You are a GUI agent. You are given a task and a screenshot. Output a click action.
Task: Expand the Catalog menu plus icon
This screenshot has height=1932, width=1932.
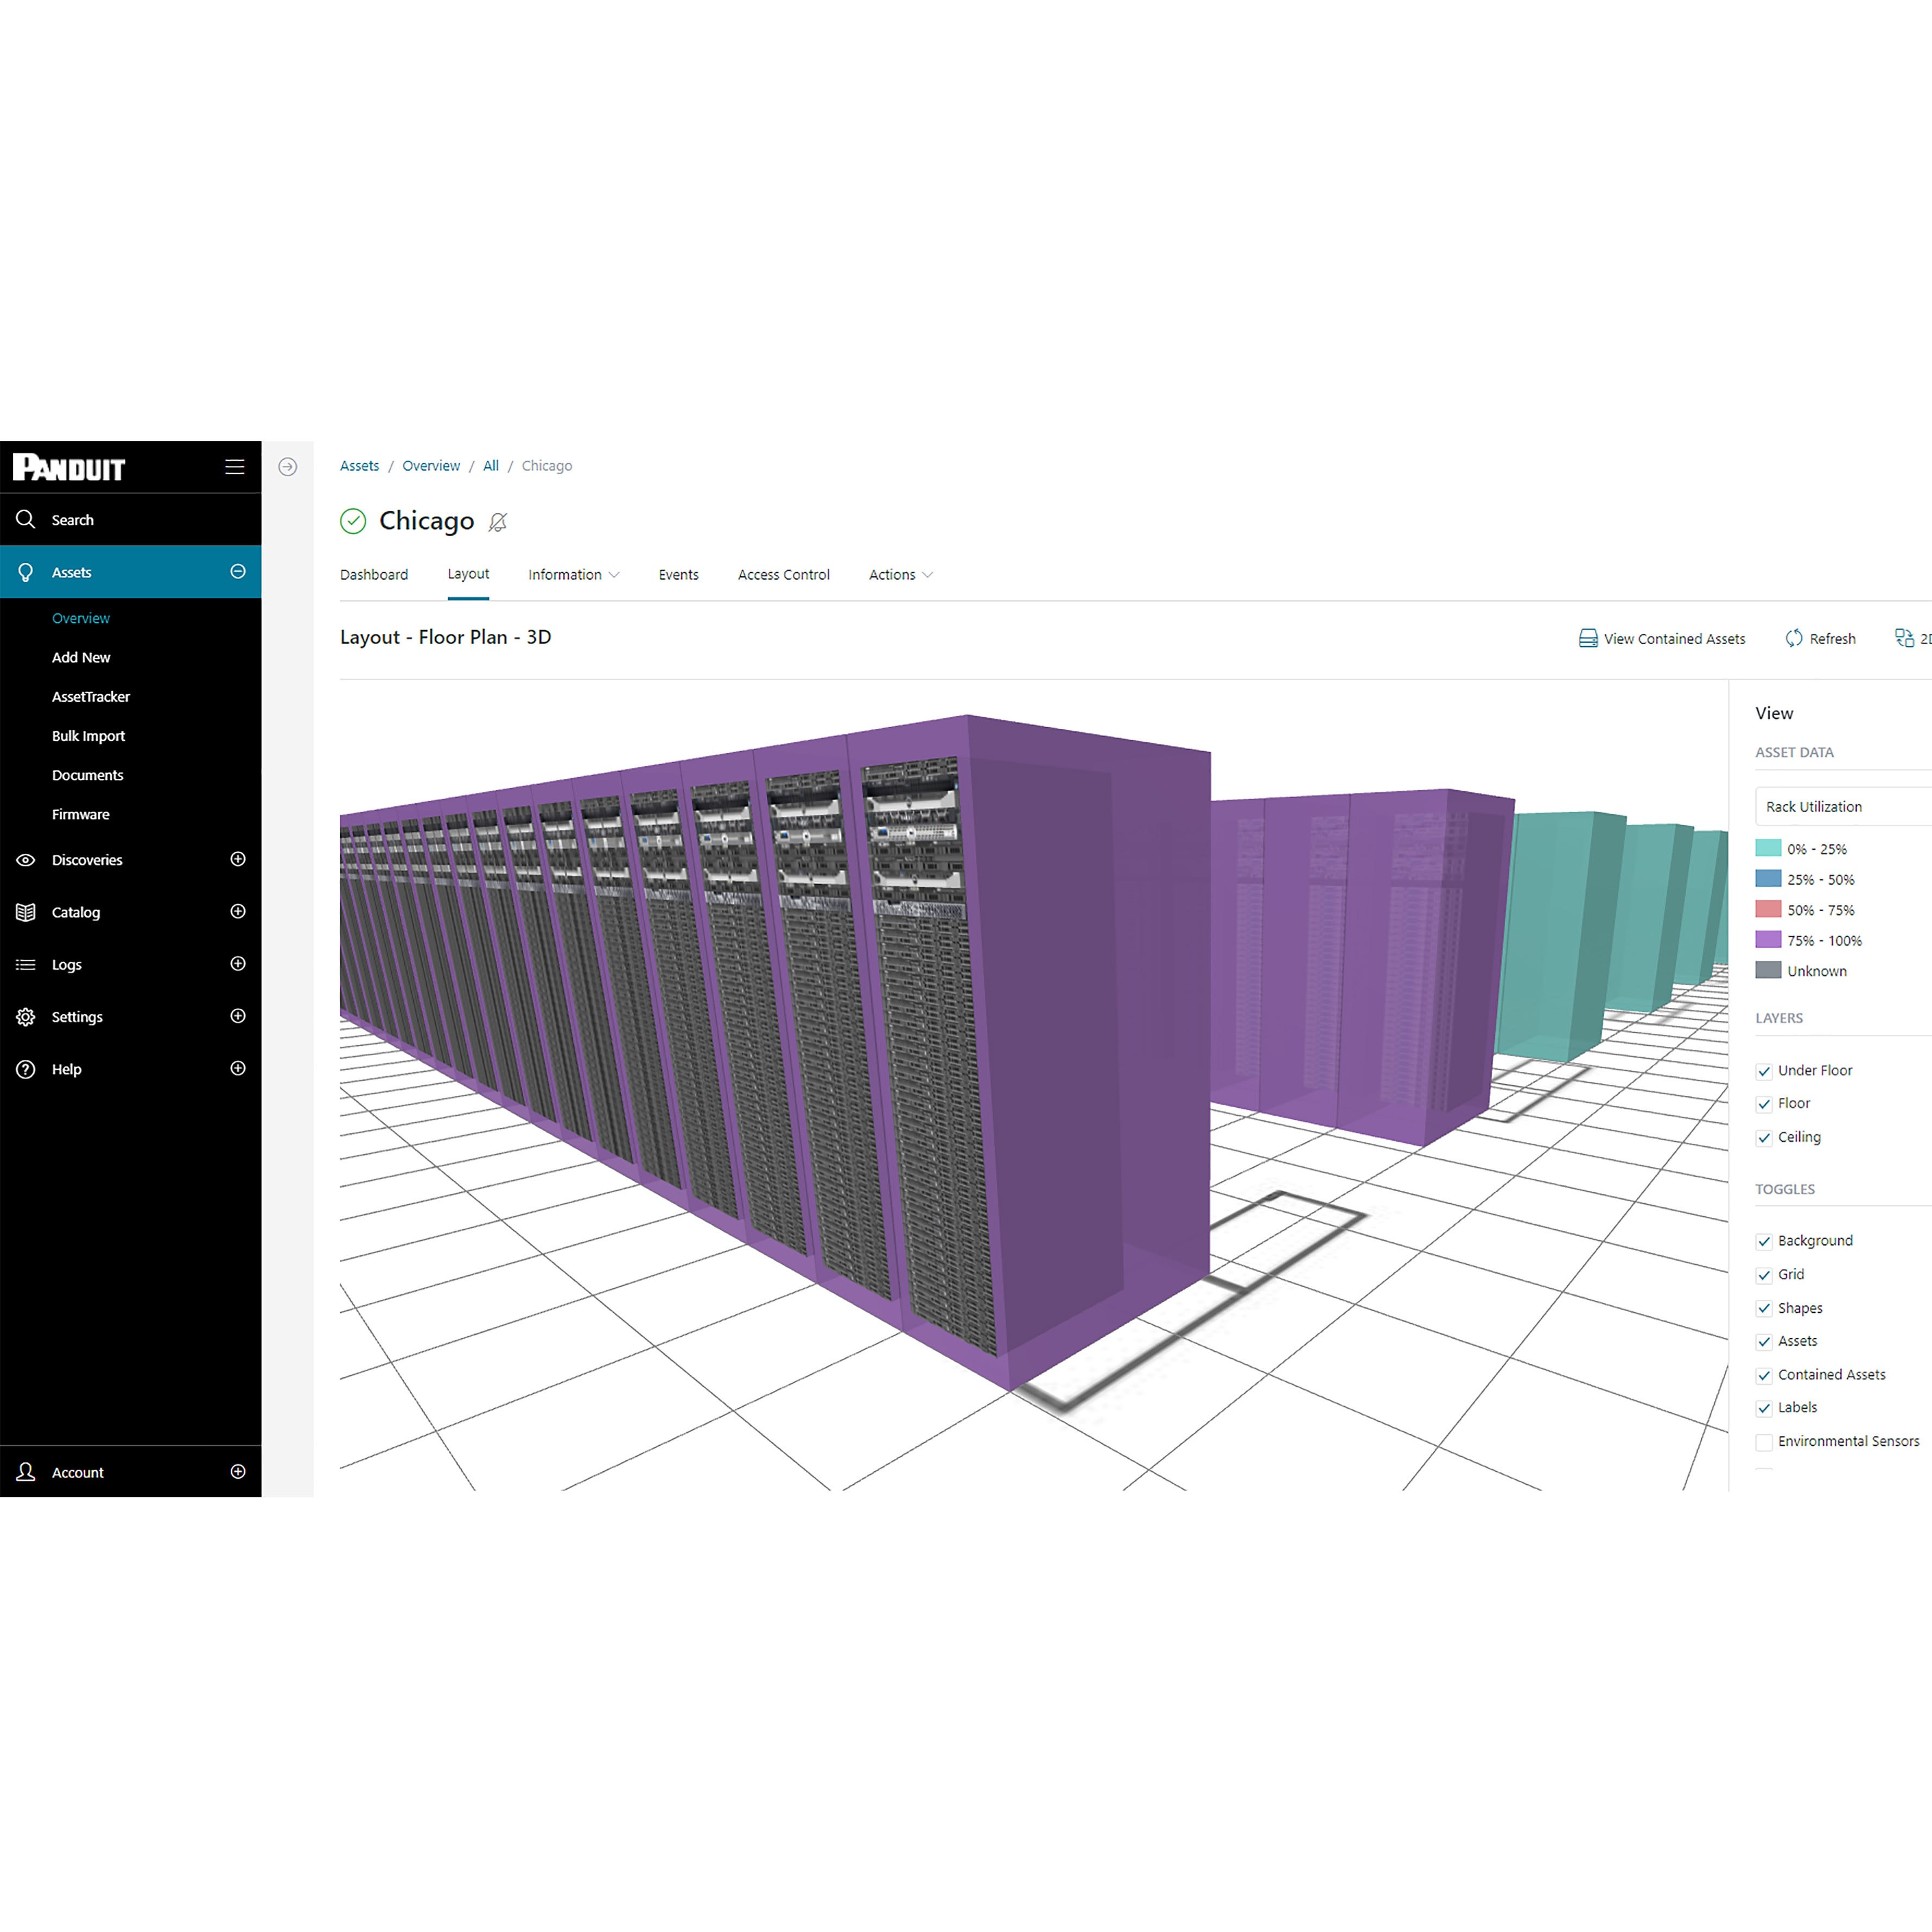click(238, 911)
